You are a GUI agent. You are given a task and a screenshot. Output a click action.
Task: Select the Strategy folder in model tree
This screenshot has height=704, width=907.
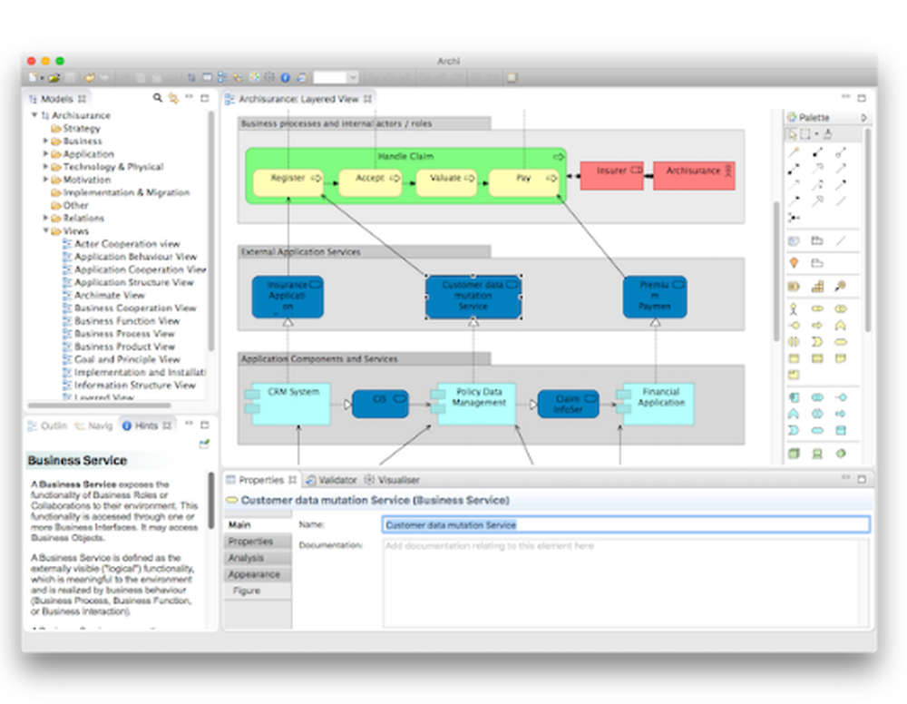pyautogui.click(x=76, y=128)
